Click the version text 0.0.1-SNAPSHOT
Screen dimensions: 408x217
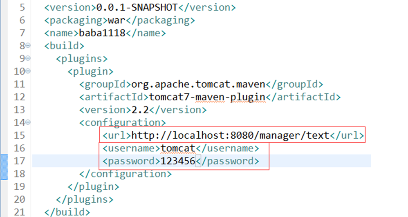coord(137,7)
